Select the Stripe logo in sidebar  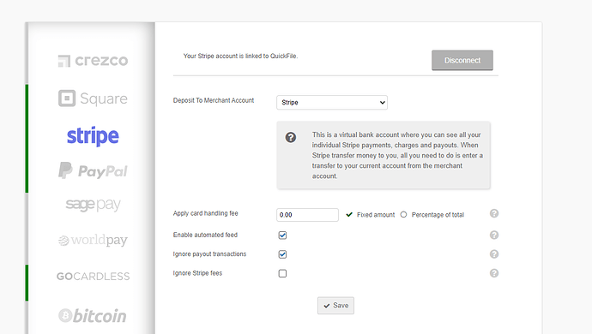tap(93, 136)
